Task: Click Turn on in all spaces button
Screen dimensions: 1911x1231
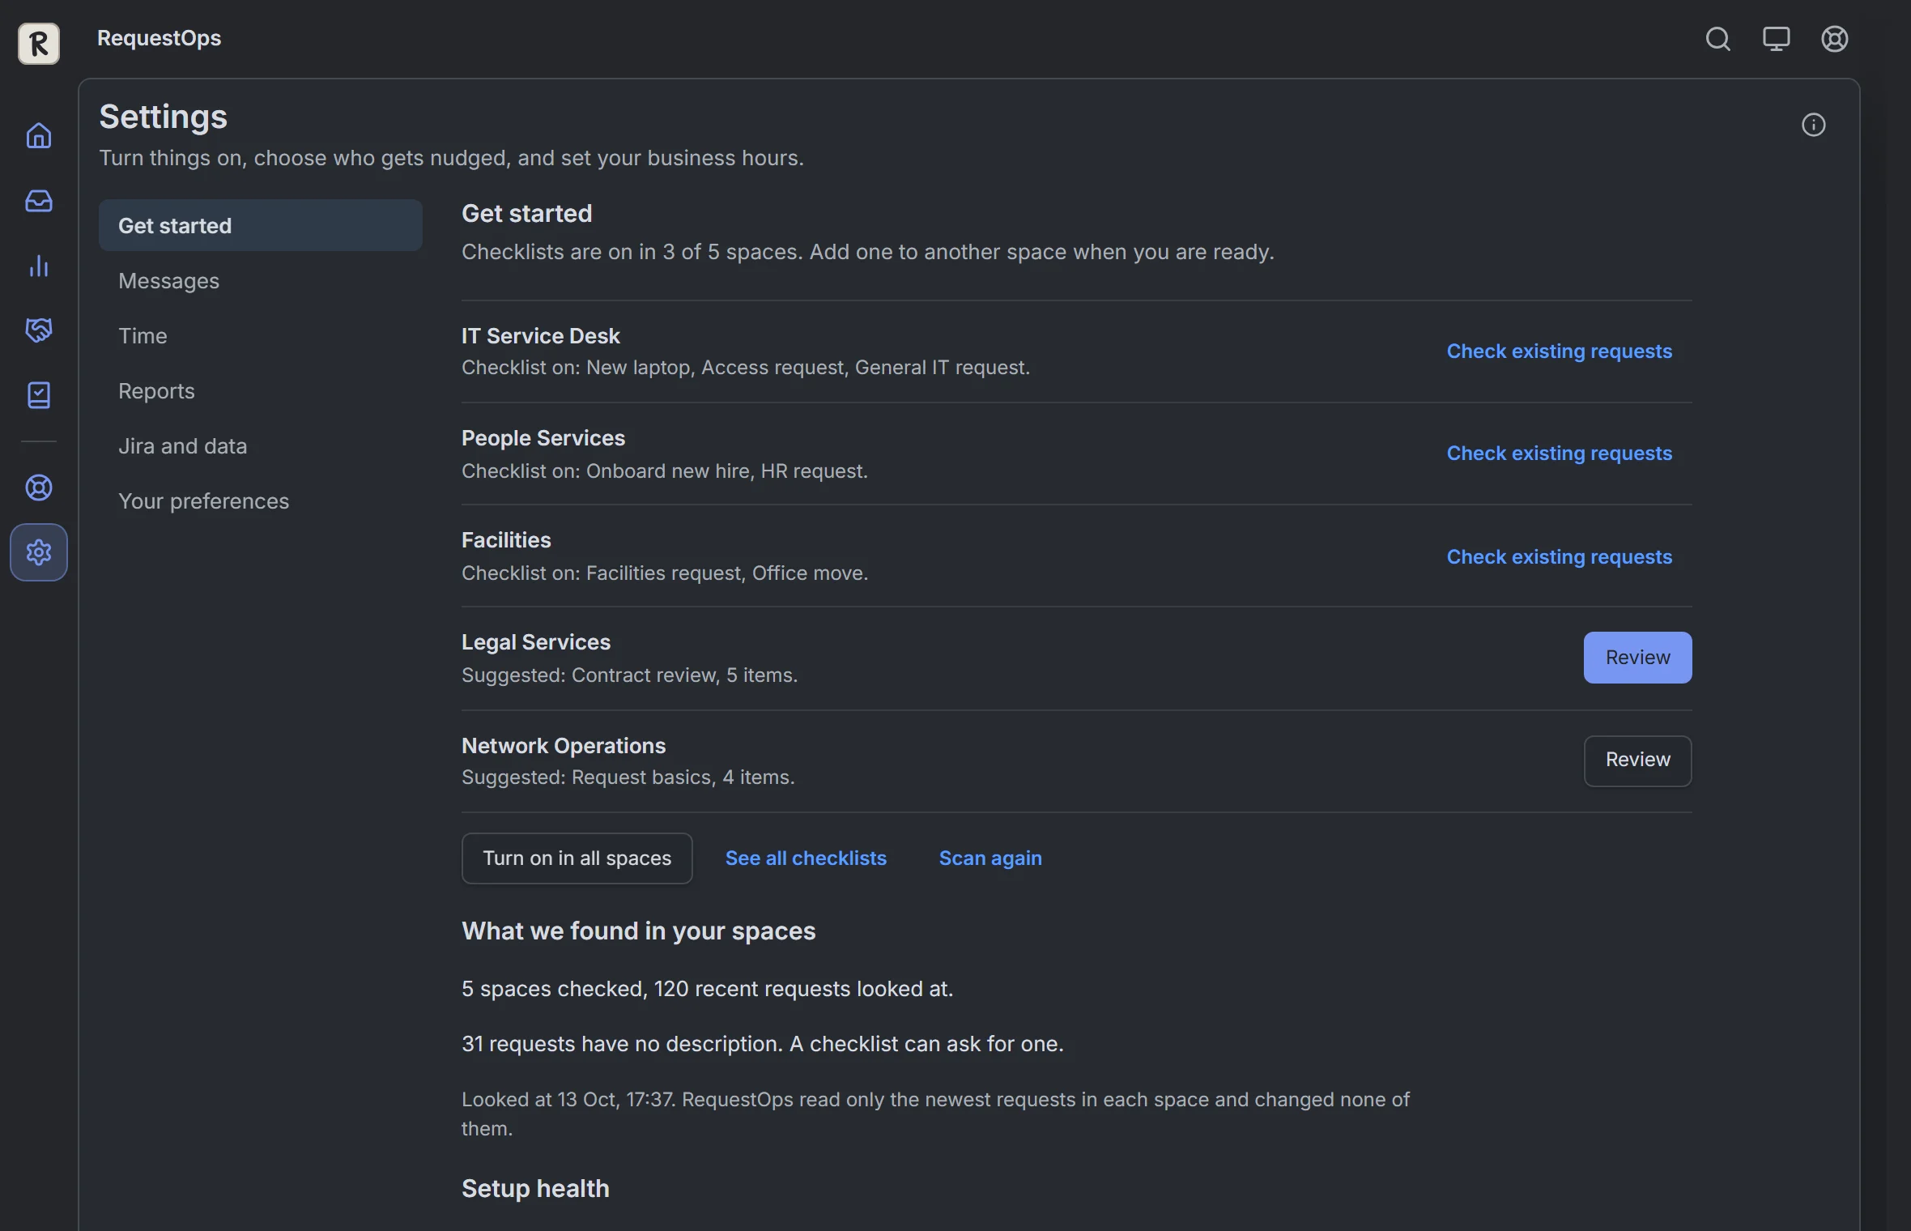Action: 577,858
